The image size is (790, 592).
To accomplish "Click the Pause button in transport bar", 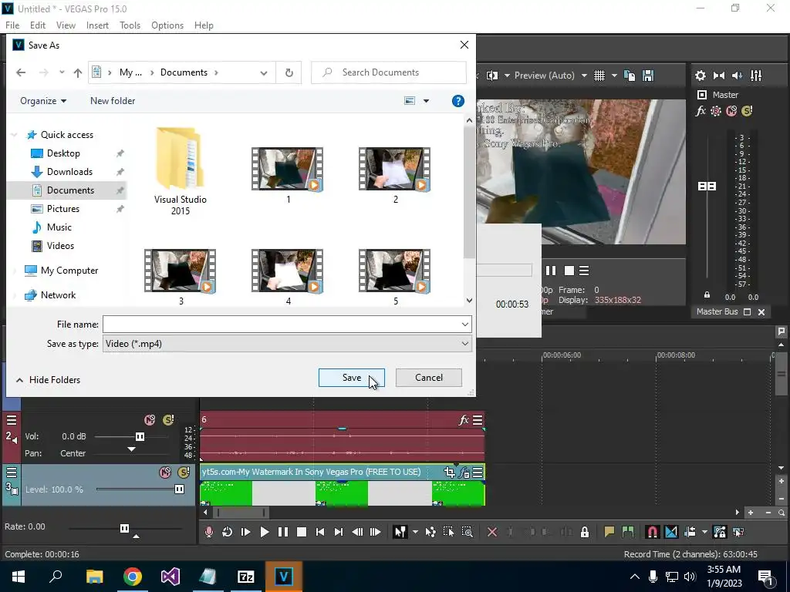I will click(283, 532).
